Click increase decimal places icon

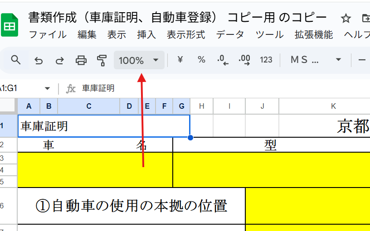point(244,60)
